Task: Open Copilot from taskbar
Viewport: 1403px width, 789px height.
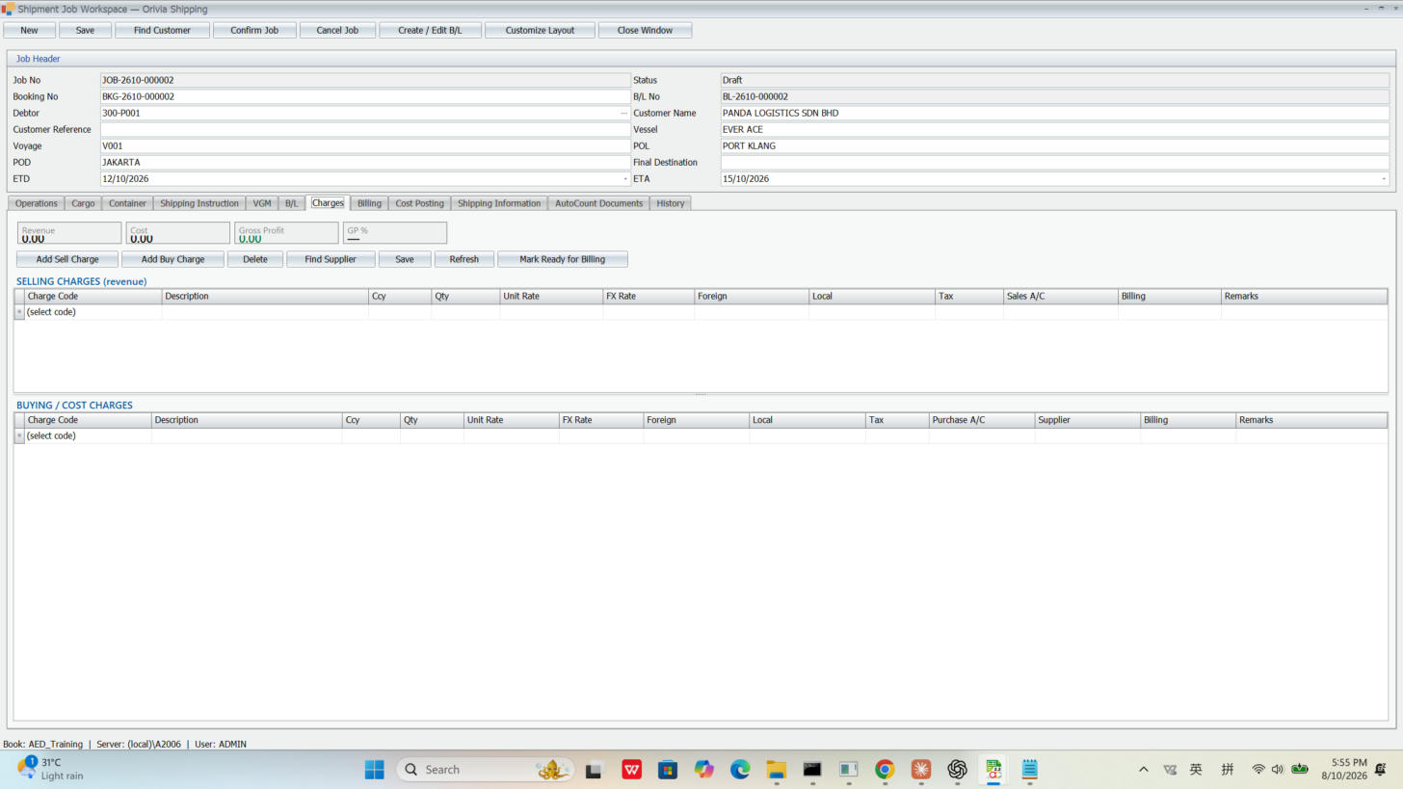Action: [x=704, y=769]
